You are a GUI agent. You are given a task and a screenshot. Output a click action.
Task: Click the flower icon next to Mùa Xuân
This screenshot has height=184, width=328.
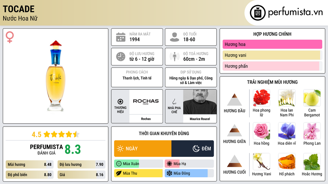[x=119, y=164]
